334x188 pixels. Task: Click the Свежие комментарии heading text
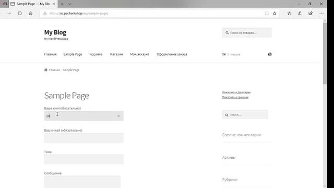coord(242,135)
